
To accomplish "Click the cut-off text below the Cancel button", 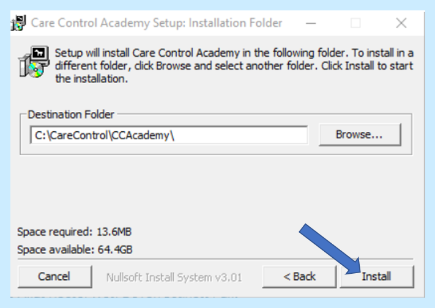I will point(122,295).
